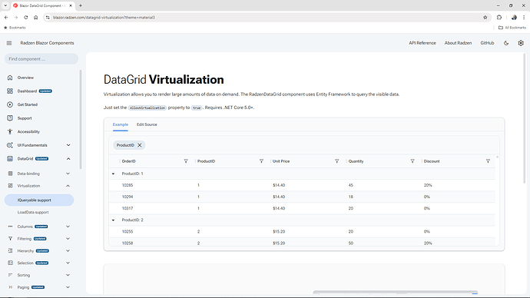
Task: Open the API Reference link
Action: click(422, 43)
